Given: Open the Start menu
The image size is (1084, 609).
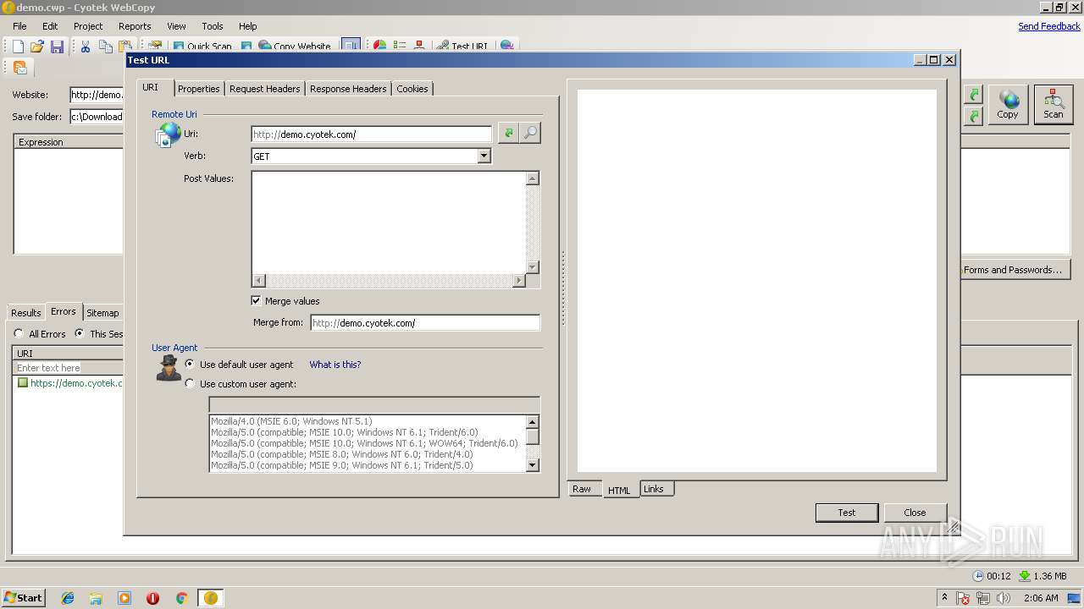Looking at the screenshot, I should coord(23,598).
